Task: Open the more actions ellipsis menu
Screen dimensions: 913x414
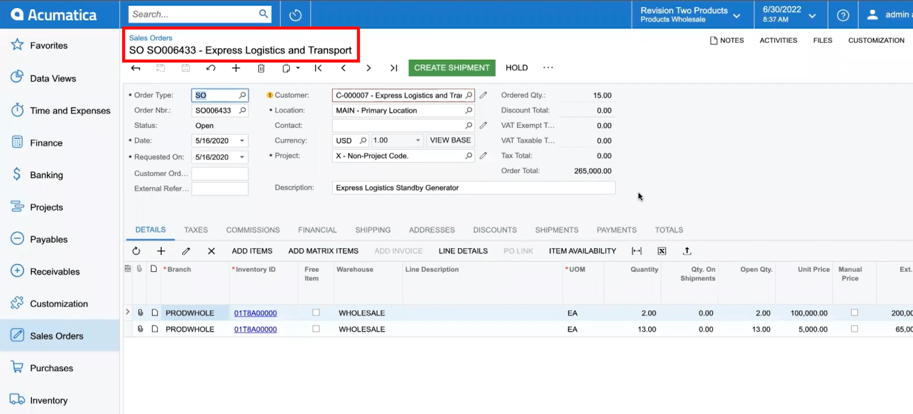Action: coord(548,68)
